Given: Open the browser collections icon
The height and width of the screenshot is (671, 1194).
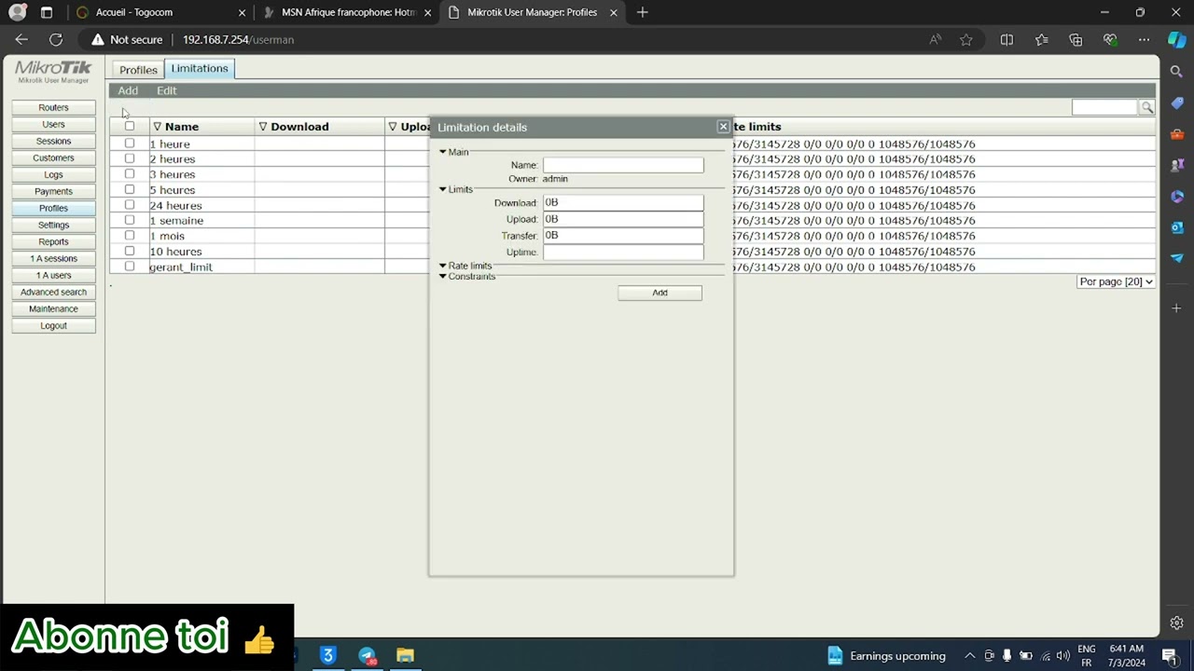Looking at the screenshot, I should point(1076,40).
